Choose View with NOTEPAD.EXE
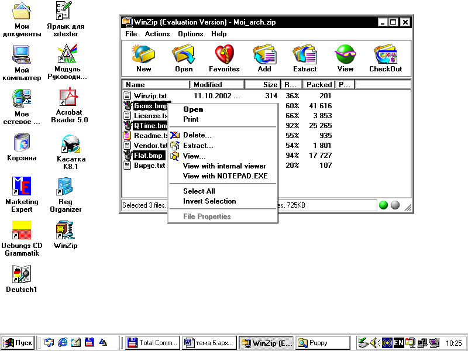 click(x=223, y=176)
